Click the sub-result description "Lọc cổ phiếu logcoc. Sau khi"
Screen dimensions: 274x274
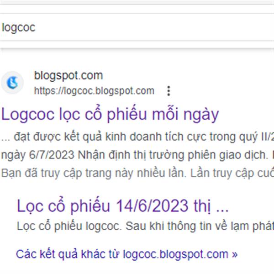(145, 226)
